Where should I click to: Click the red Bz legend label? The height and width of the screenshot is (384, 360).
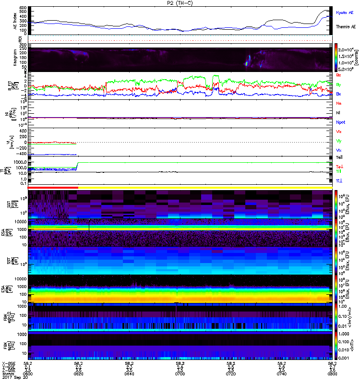coord(338,75)
